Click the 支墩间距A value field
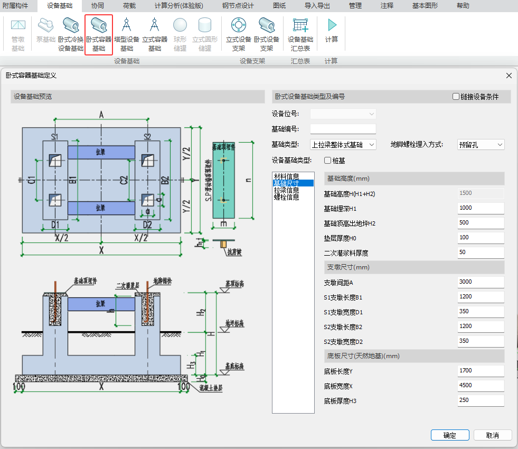The width and height of the screenshot is (518, 449). pyautogui.click(x=481, y=282)
